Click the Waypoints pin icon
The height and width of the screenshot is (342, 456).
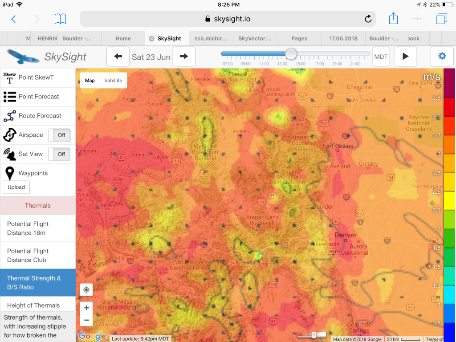pos(10,173)
